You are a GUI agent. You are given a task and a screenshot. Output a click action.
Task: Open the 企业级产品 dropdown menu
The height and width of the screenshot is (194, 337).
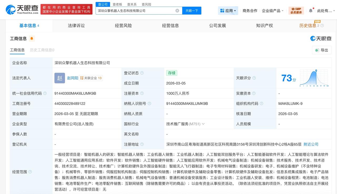[x=271, y=11]
